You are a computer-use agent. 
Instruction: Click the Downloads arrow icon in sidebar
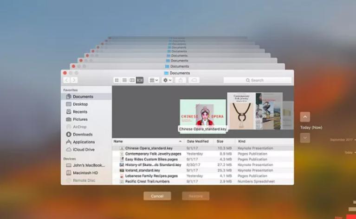(69, 135)
